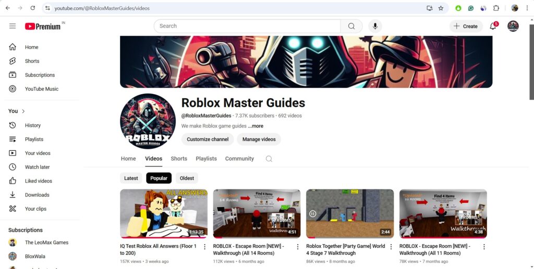Open Roblox Together World 4 video thumbnail
Screen dimensions: 534x269
point(349,213)
